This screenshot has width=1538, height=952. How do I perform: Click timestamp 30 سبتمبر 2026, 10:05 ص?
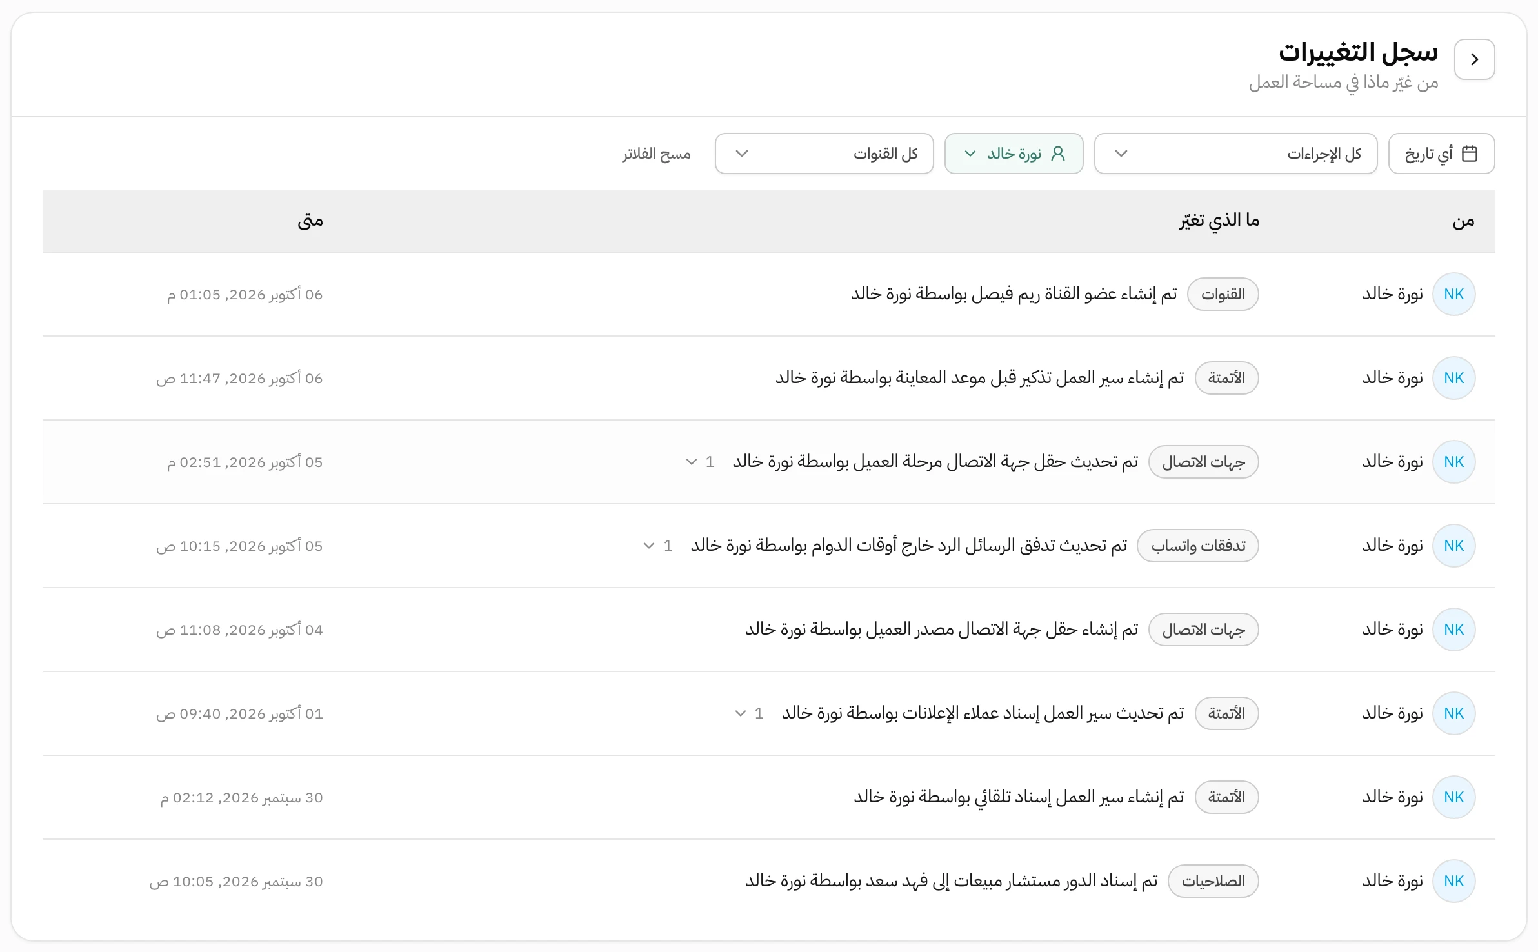tap(236, 882)
